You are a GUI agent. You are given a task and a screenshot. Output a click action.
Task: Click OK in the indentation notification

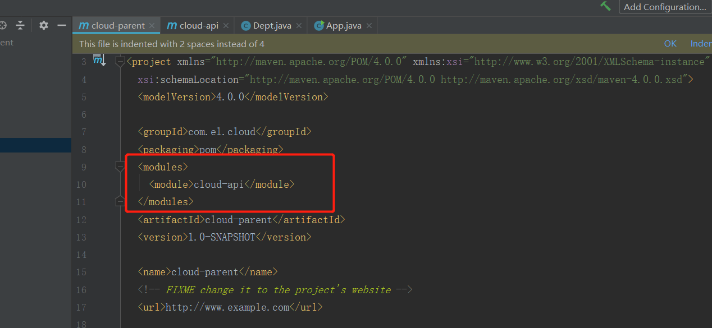pos(670,44)
